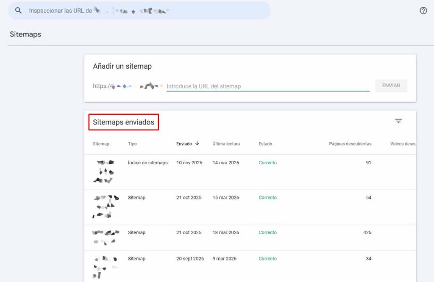The image size is (434, 282).
Task: Click the search magnifier icon in the inspection bar
Action: 18,10
